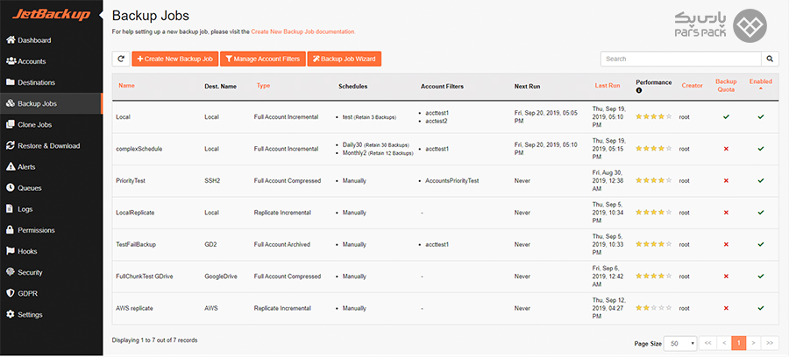Jump to last page double-arrow button
Viewport: 789px width, 357px height.
point(770,344)
